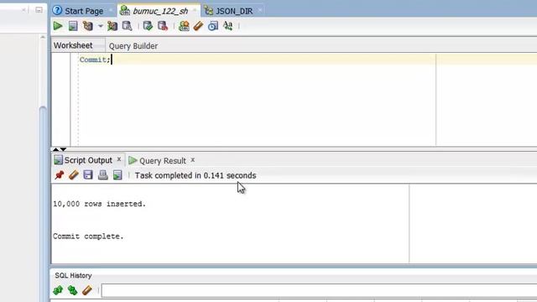
Task: Click the To Upper/Lower case icon
Action: tap(227, 26)
